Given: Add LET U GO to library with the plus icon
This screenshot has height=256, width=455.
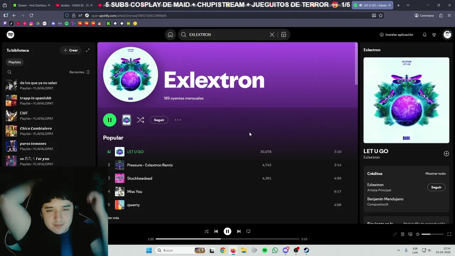Looking at the screenshot, I should (x=446, y=154).
